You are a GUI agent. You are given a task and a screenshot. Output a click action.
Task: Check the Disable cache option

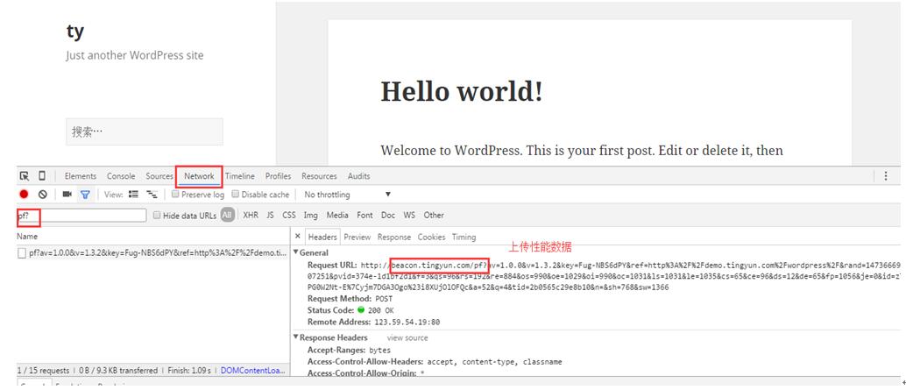[x=236, y=195]
